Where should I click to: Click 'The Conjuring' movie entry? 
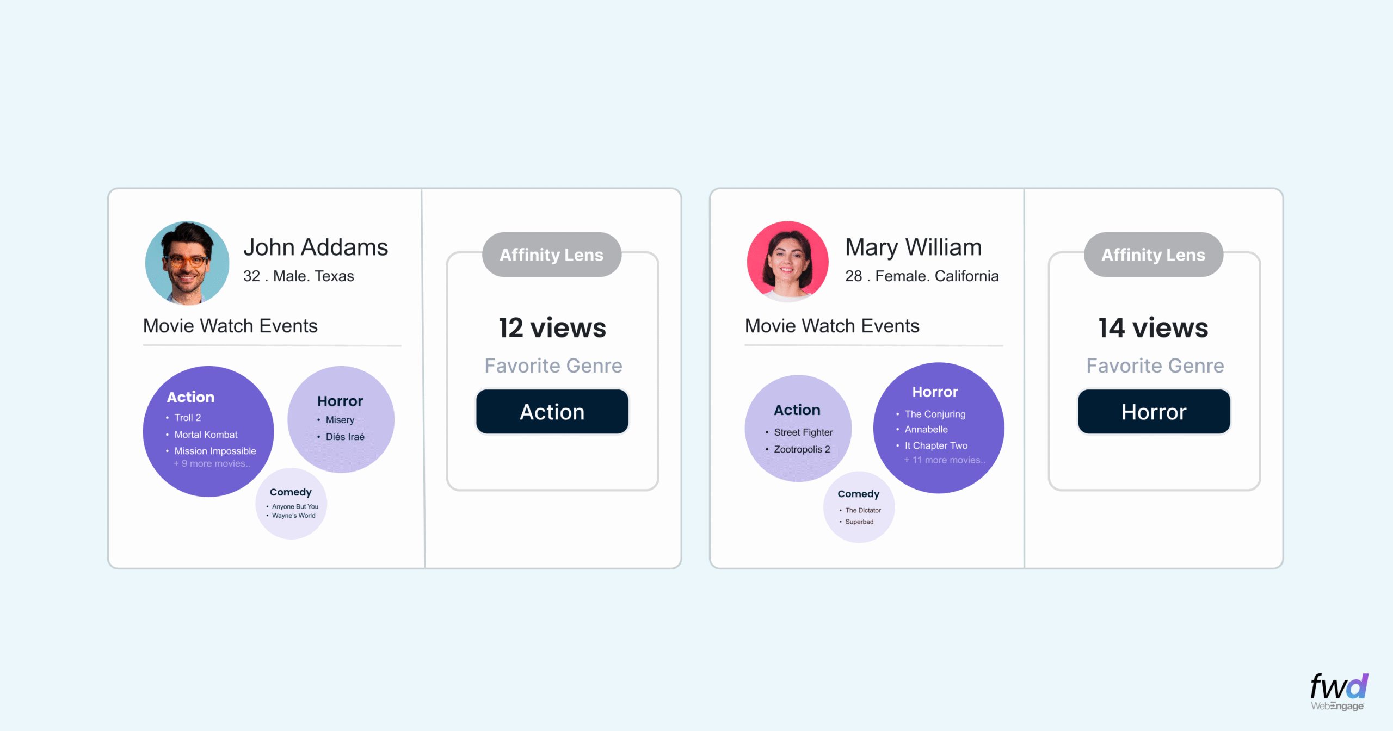[935, 414]
